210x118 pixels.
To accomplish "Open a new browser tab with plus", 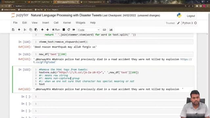I will [108, 2].
